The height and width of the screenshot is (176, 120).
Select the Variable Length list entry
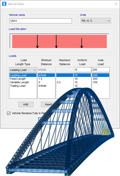(23, 82)
